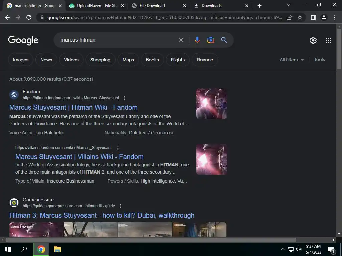
Task: Open more options for the Gamepressure result
Action: coord(120,206)
